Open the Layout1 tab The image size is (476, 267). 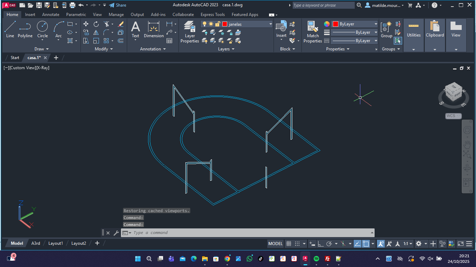tap(55, 243)
